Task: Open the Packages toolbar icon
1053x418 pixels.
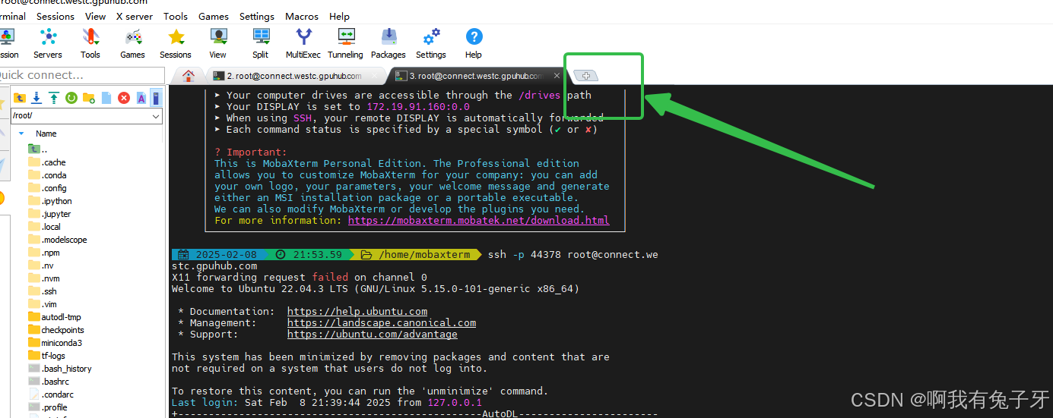Action: (x=389, y=43)
